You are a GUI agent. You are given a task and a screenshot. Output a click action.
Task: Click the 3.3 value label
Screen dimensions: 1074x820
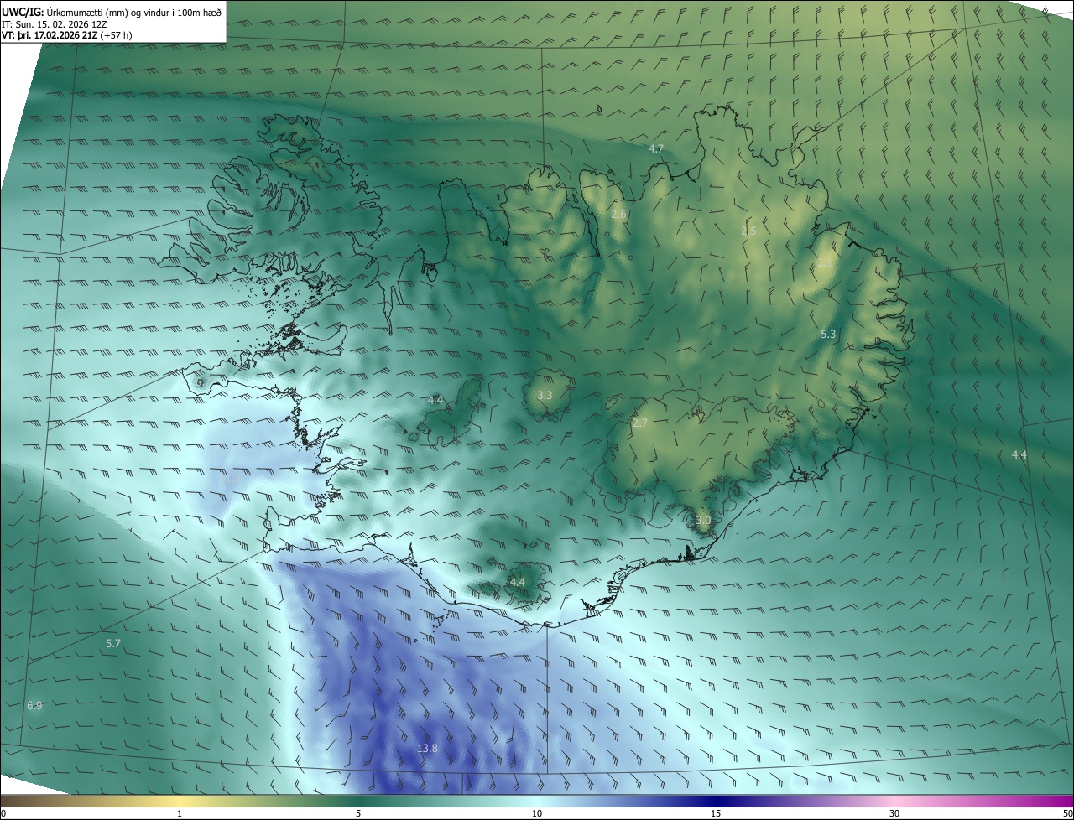click(x=545, y=394)
